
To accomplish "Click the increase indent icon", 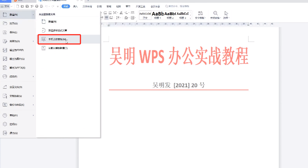I will coord(110,13).
